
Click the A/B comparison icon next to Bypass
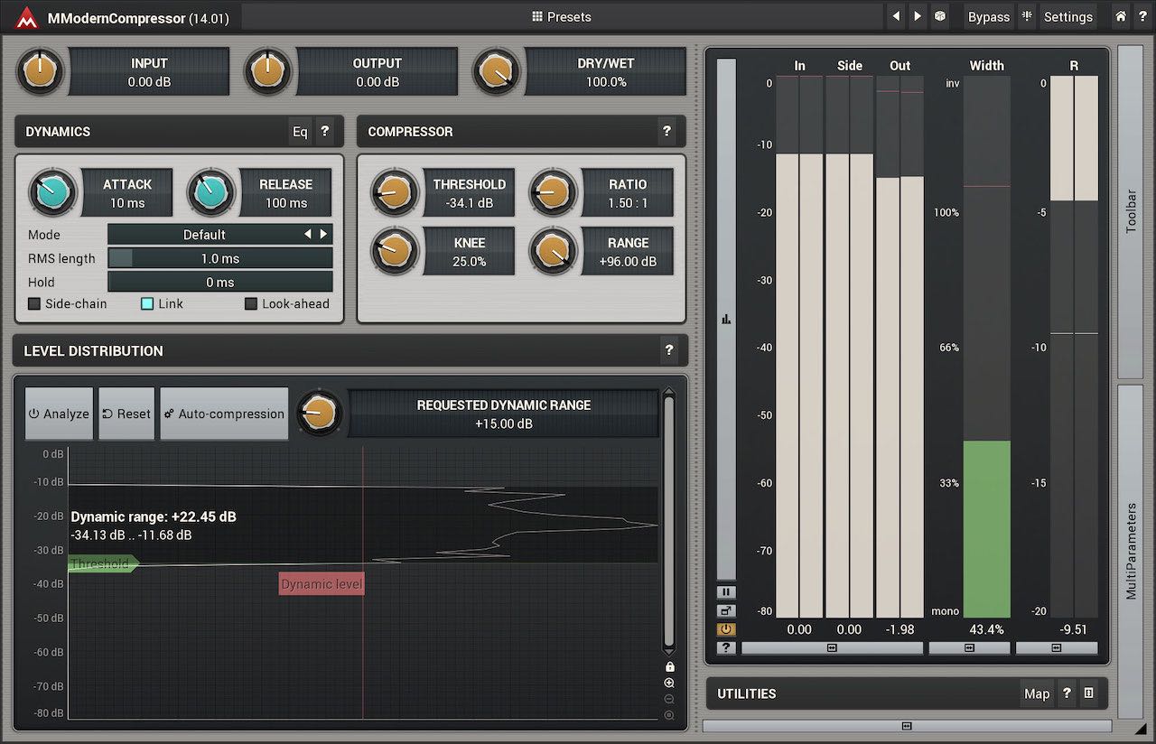(x=1027, y=16)
